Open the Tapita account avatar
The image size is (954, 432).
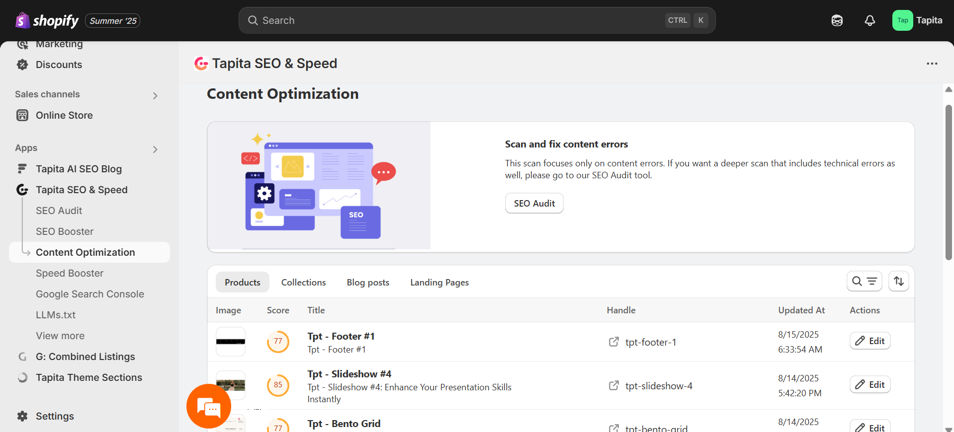click(x=903, y=20)
